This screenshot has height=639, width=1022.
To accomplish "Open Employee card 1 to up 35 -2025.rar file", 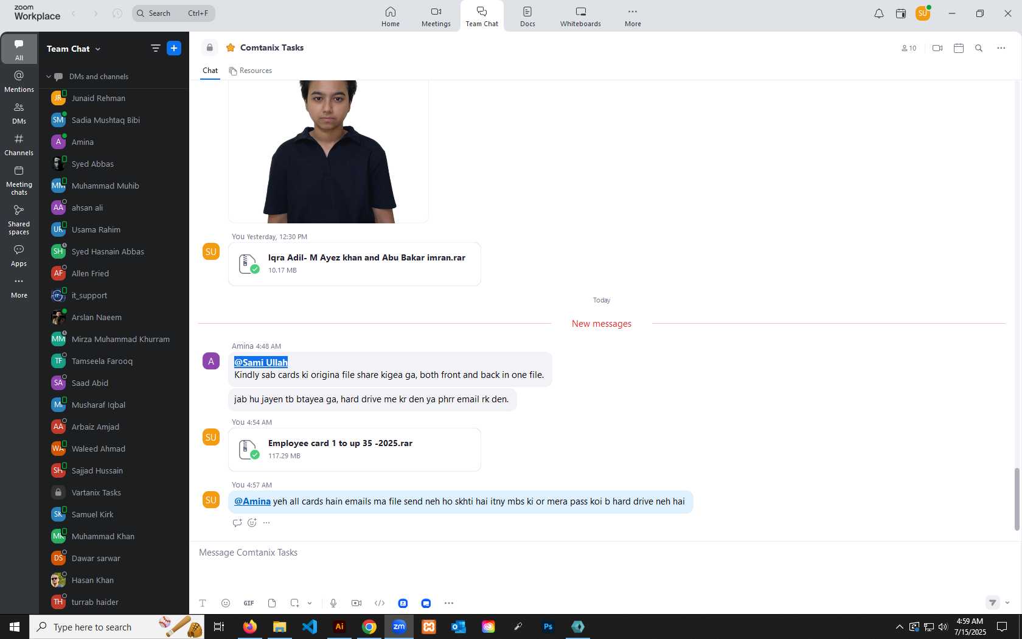I will (x=355, y=450).
